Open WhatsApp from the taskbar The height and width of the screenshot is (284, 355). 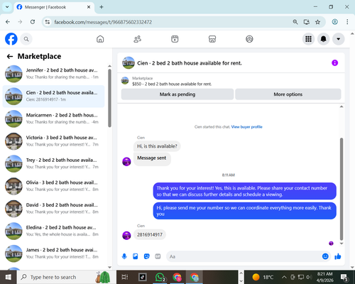point(160,277)
